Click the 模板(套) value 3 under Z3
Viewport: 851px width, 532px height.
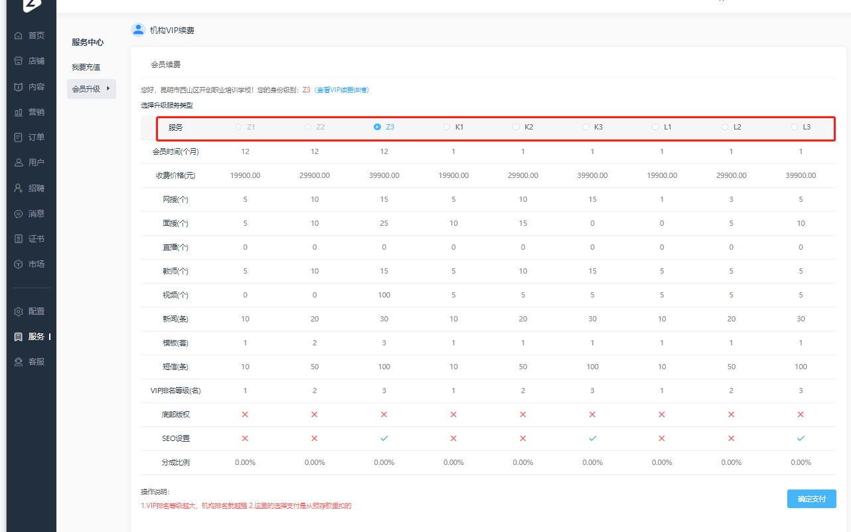coord(384,343)
